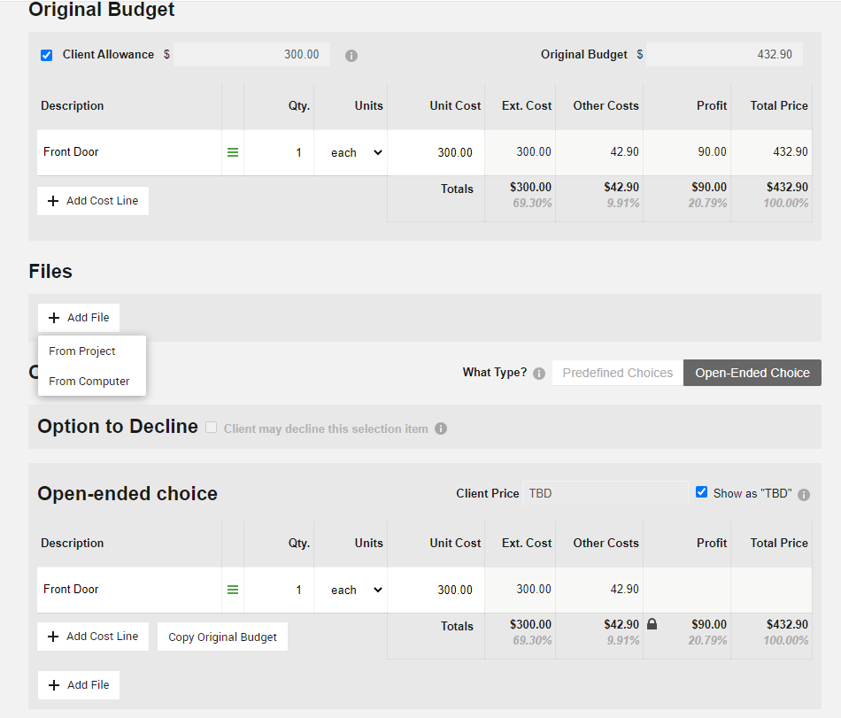Uncheck the Show as "TBD" checkbox
This screenshot has width=841, height=718.
pos(702,492)
